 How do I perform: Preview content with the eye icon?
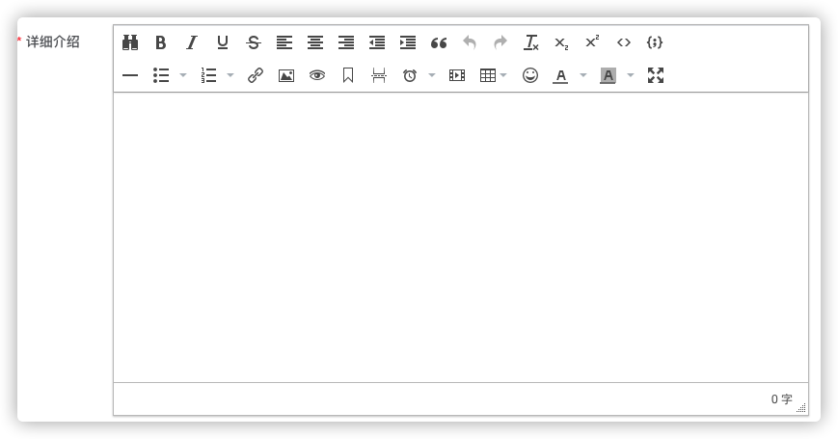[x=317, y=75]
